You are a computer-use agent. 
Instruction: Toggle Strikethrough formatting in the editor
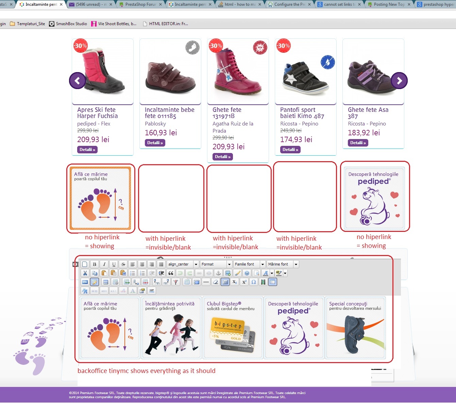tap(123, 264)
